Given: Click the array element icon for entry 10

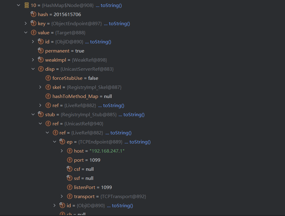Looking at the screenshot, I should (26, 5).
